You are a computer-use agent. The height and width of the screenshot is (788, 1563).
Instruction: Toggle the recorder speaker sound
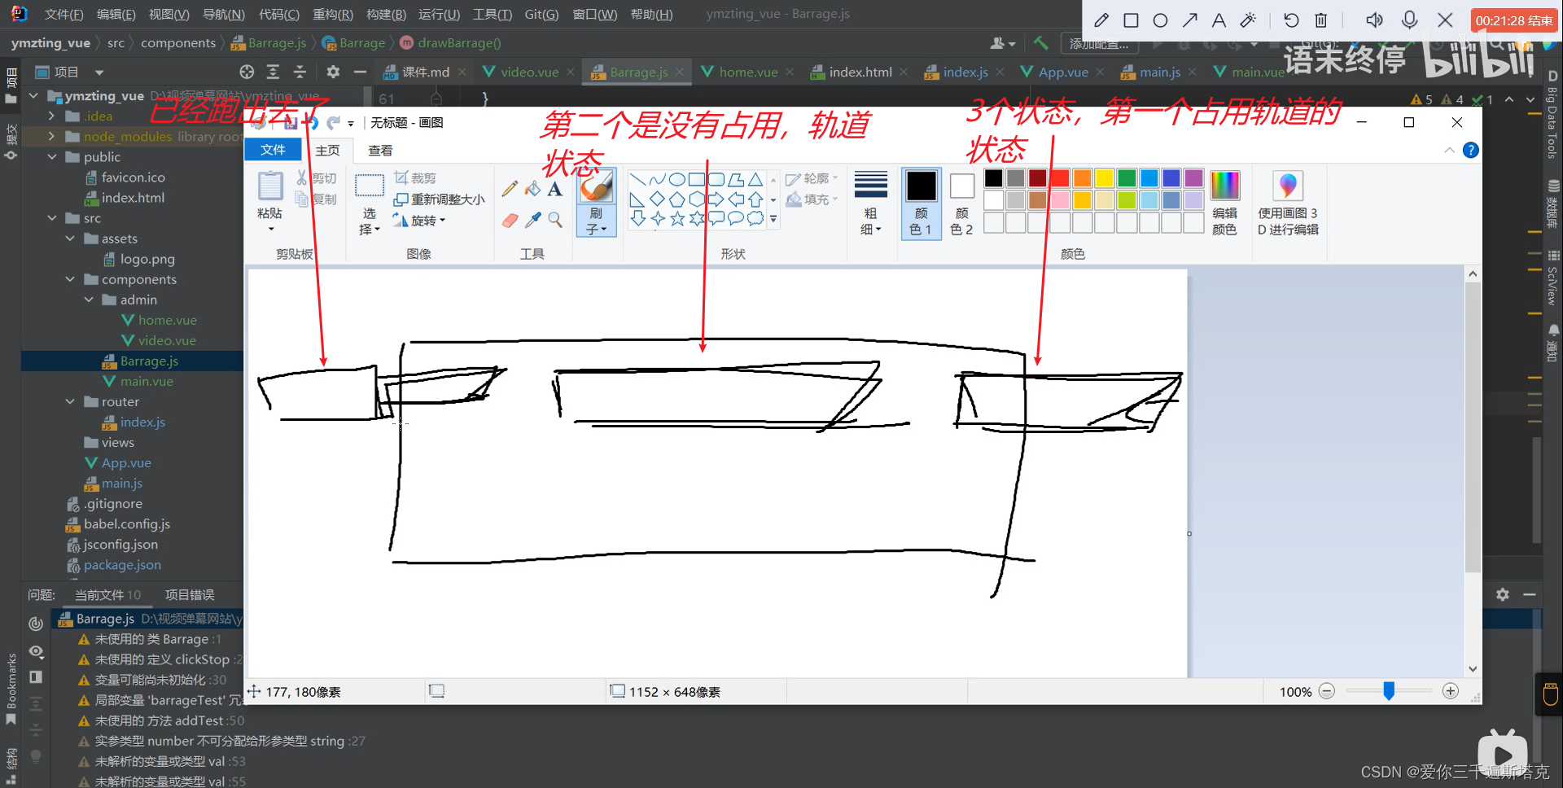pyautogui.click(x=1375, y=20)
